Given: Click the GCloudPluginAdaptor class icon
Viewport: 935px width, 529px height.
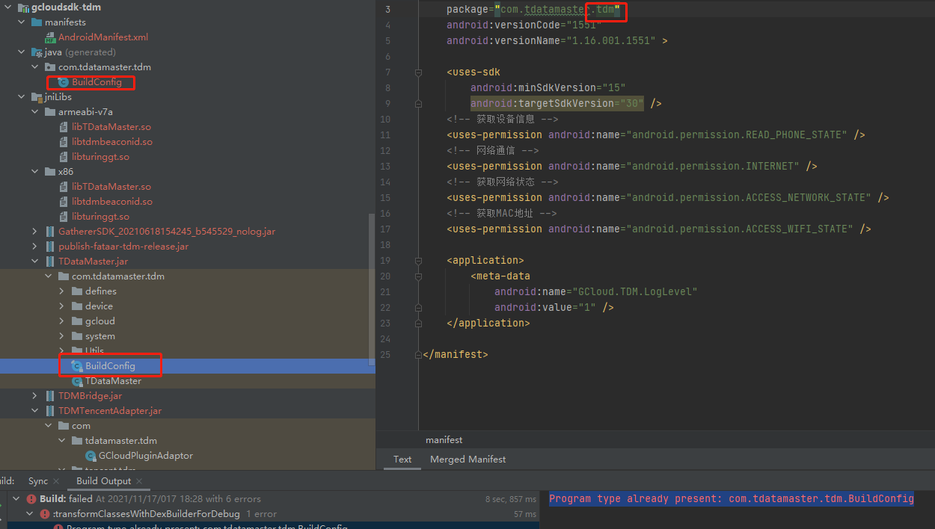Looking at the screenshot, I should point(91,456).
